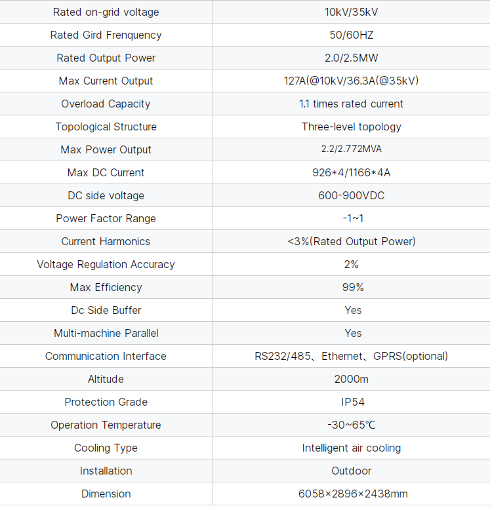
Task: Click the 'Intelligent air cooling' value
Action: 351,448
